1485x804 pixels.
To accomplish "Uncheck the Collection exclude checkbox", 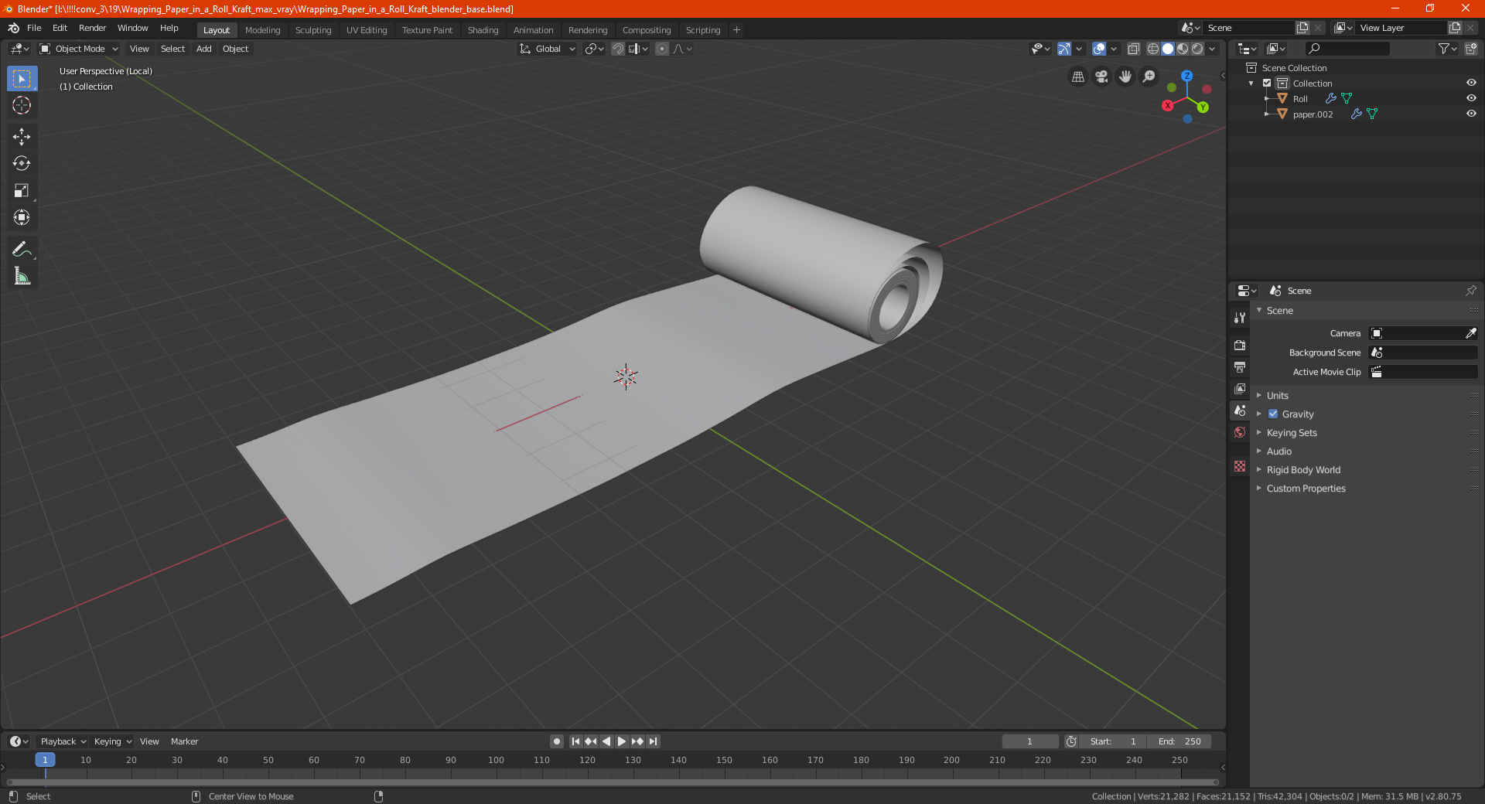I will [1267, 83].
